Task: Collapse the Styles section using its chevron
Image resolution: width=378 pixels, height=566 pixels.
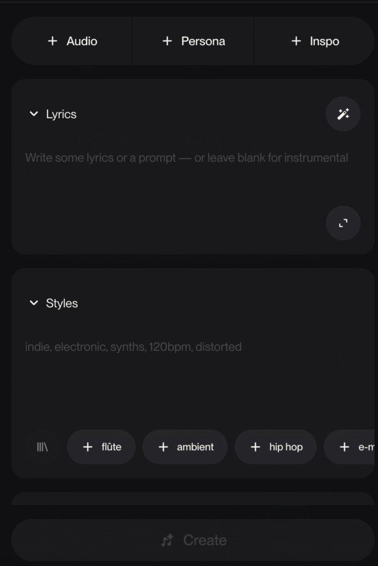Action: tap(34, 303)
